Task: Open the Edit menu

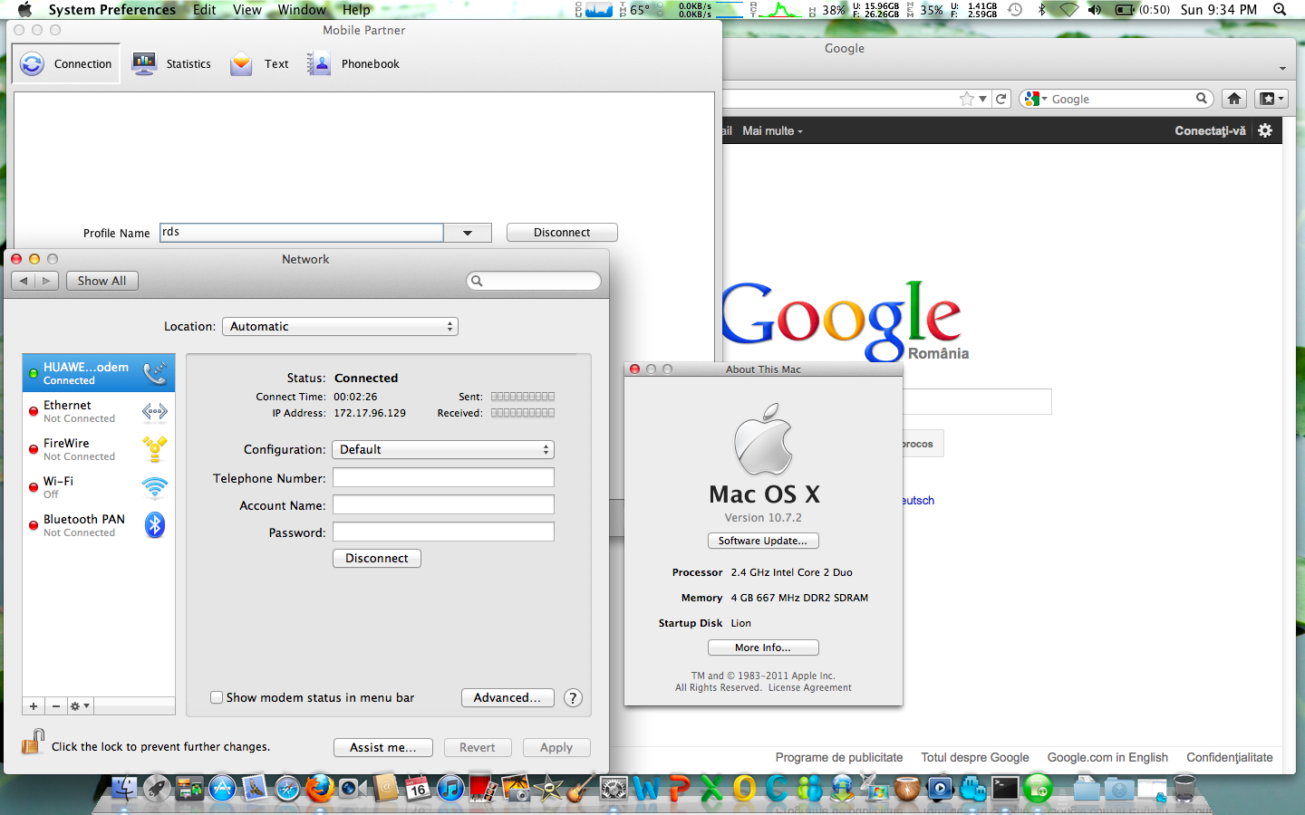Action: 205,10
